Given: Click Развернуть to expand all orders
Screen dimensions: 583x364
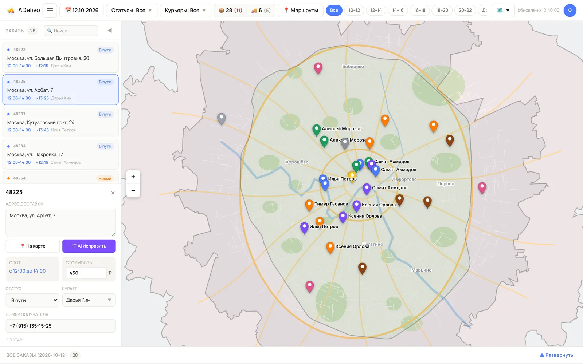Looking at the screenshot, I should click(556, 355).
